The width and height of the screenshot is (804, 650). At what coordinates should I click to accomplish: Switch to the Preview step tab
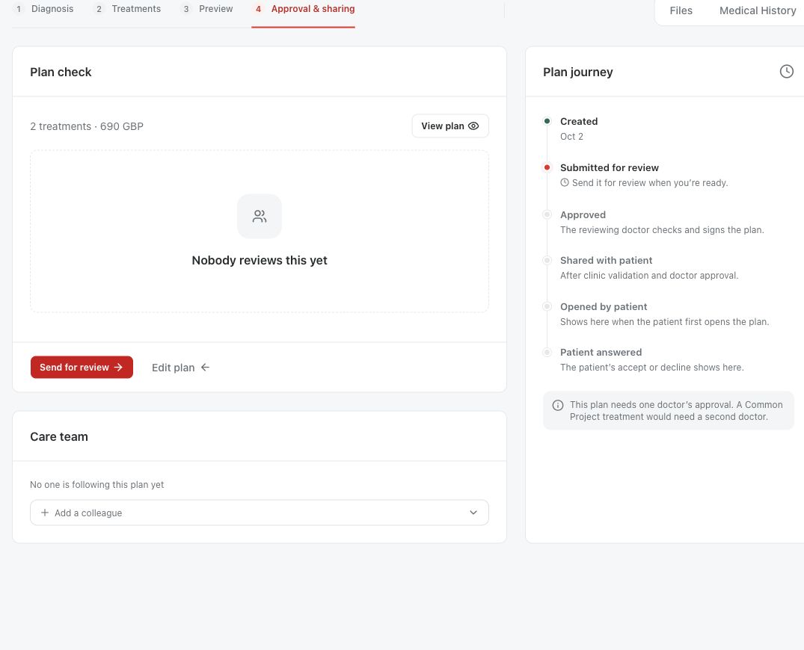click(207, 9)
